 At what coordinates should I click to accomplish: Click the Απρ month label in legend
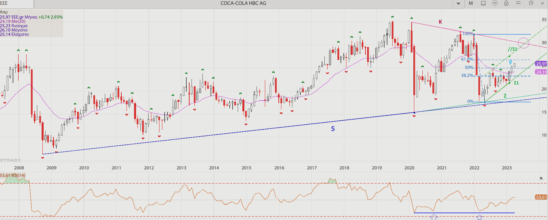[x=4, y=12]
